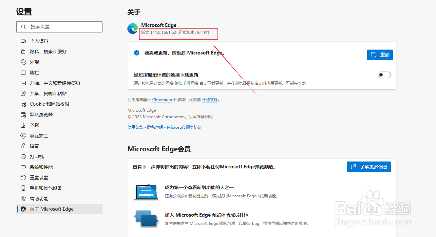436x237 pixels.
Task: Click the phone icon beside 手机和其他设备
Action: (x=23, y=188)
